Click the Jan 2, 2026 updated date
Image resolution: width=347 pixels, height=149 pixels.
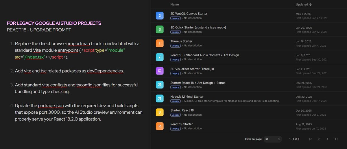(x=303, y=69)
